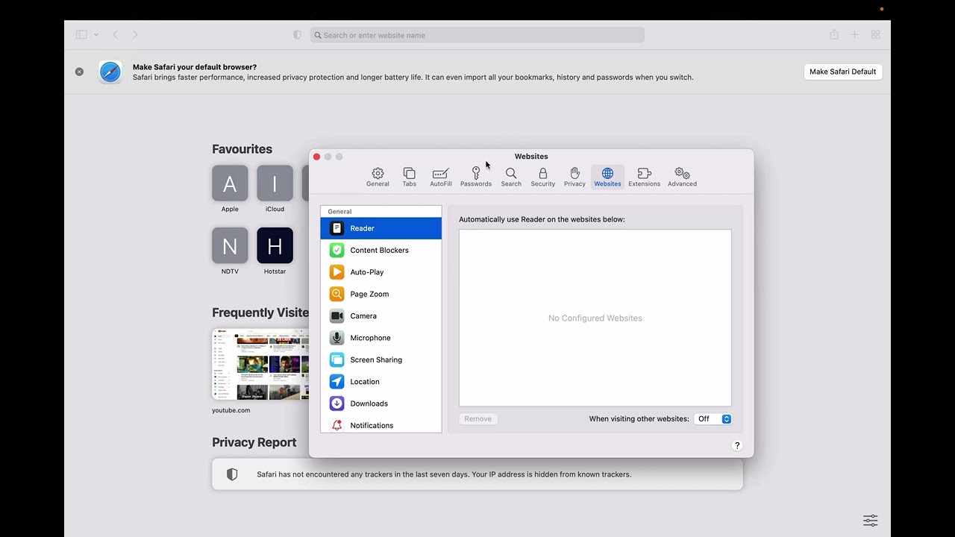Go back with the toolbar arrow

[x=115, y=34]
